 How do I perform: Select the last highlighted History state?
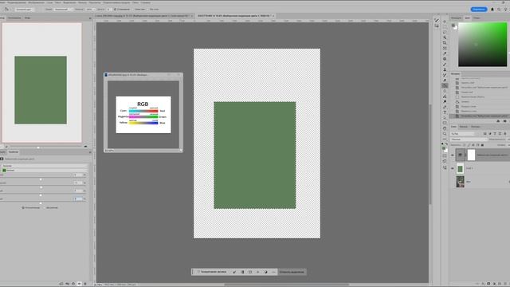pyautogui.click(x=480, y=116)
